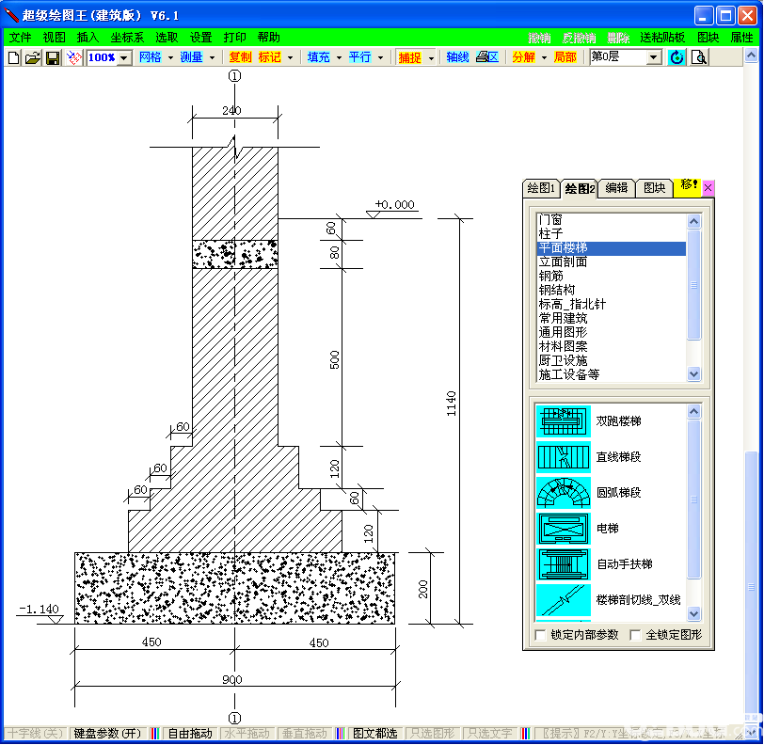Open the 插入 menu

88,38
